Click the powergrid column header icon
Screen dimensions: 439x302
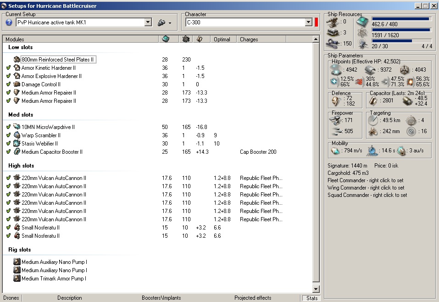(x=186, y=39)
